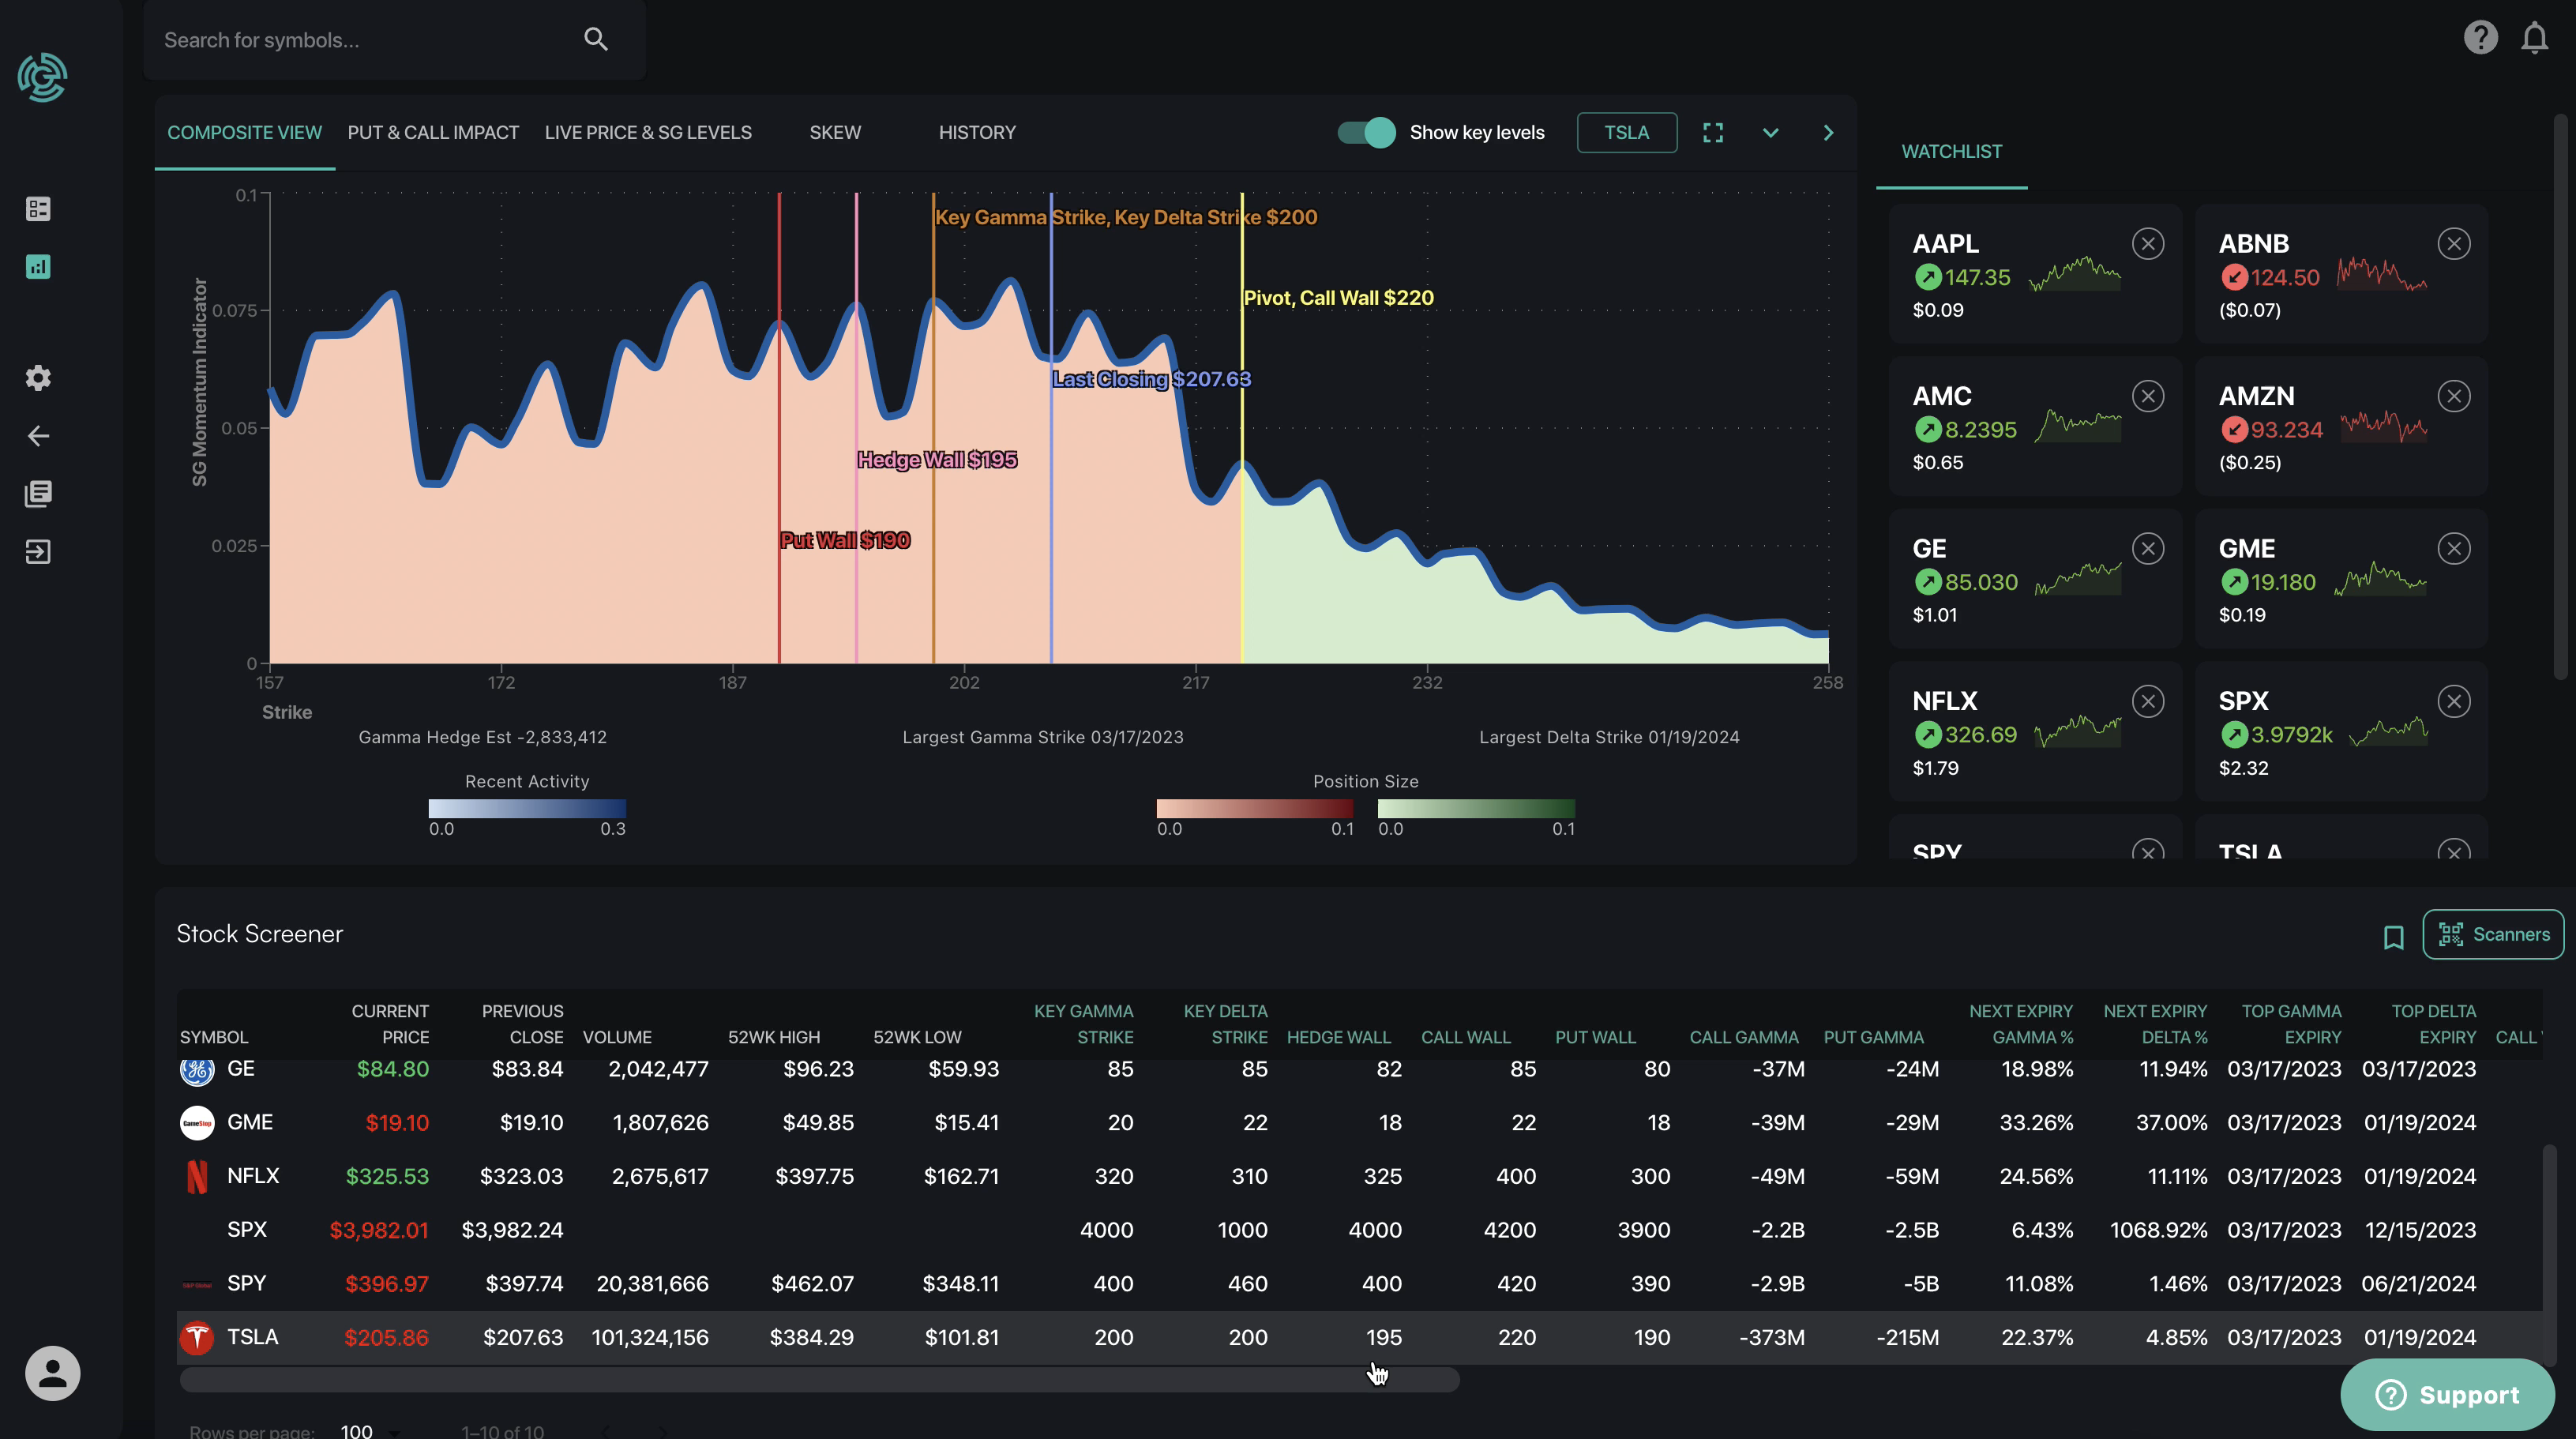Click the bookmark icon in Stock Screener
The width and height of the screenshot is (2576, 1439).
[2393, 937]
